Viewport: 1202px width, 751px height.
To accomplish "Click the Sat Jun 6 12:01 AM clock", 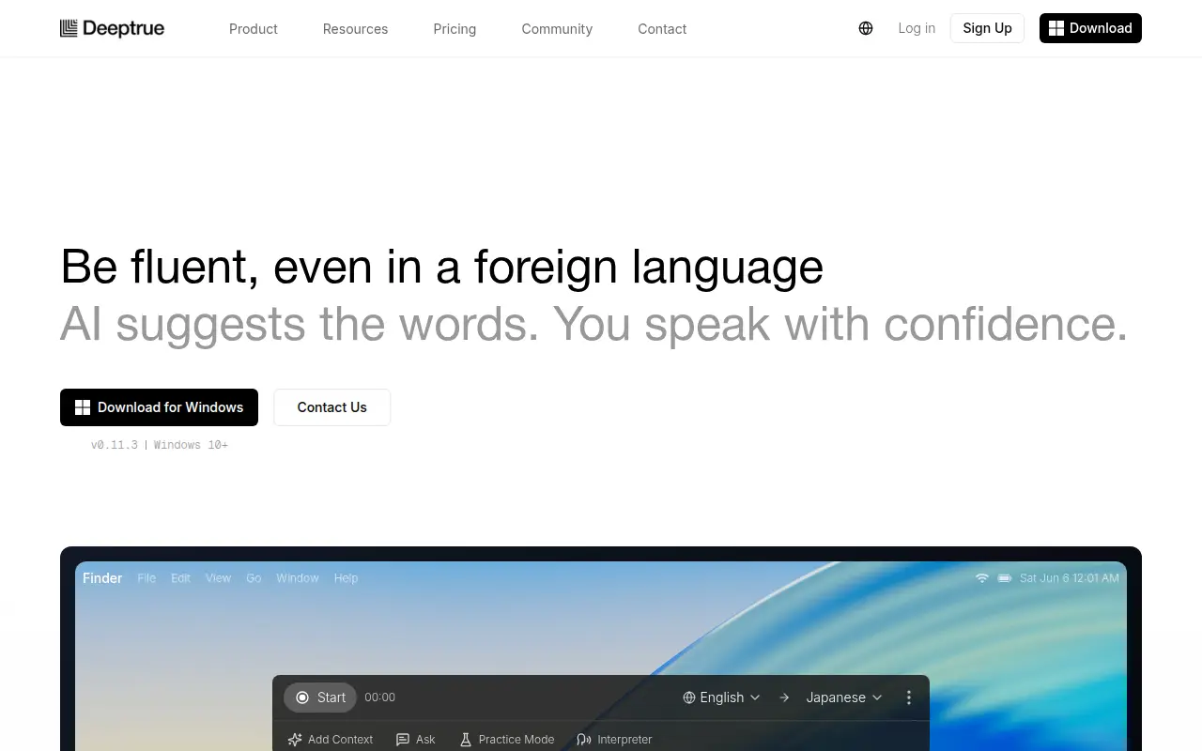I will pyautogui.click(x=1070, y=578).
